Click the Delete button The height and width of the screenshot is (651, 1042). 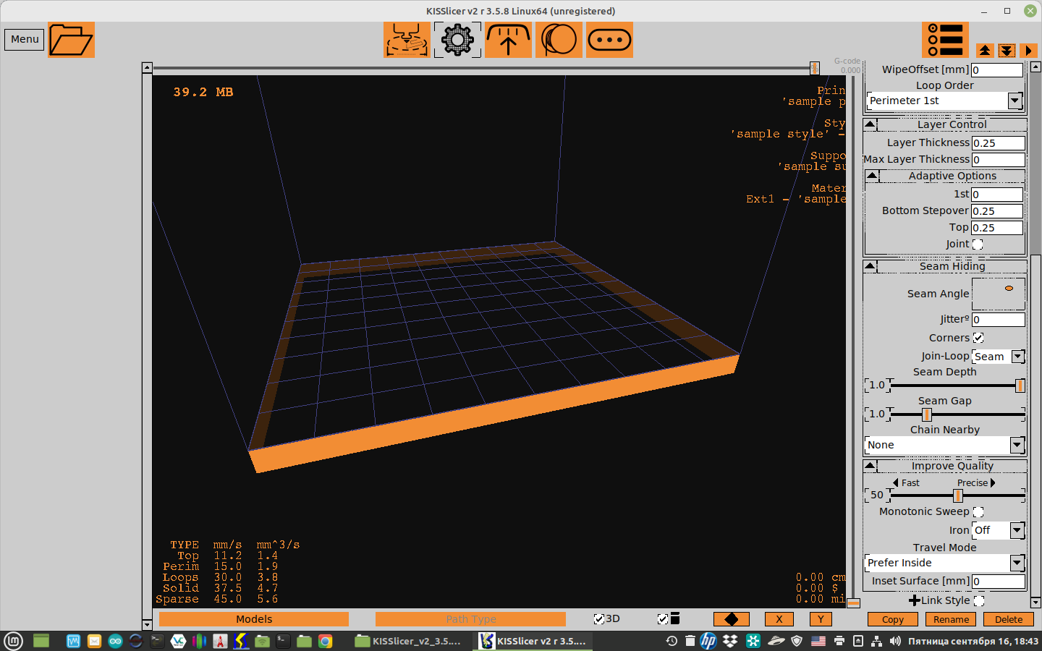[x=1008, y=620]
